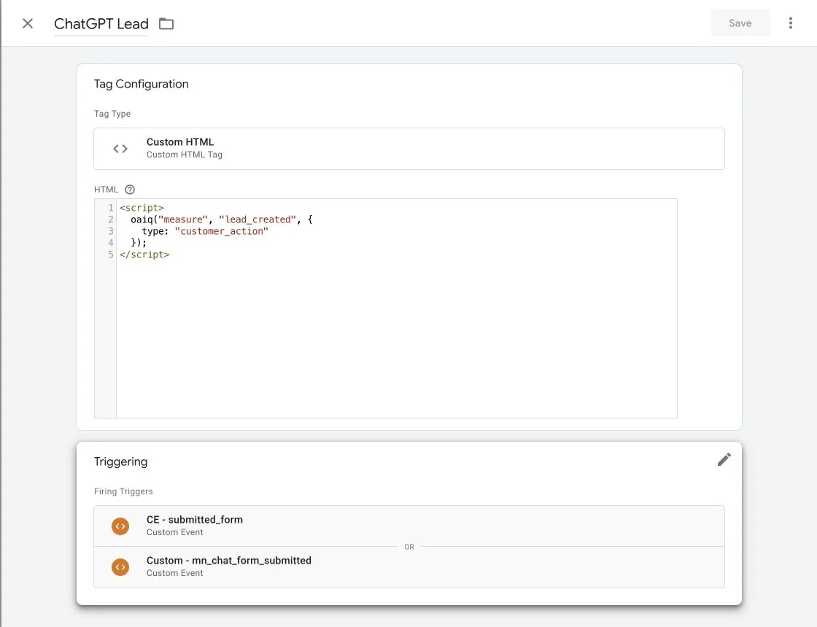Click the Custom HTML code brackets icon
This screenshot has width=817, height=627.
120,149
